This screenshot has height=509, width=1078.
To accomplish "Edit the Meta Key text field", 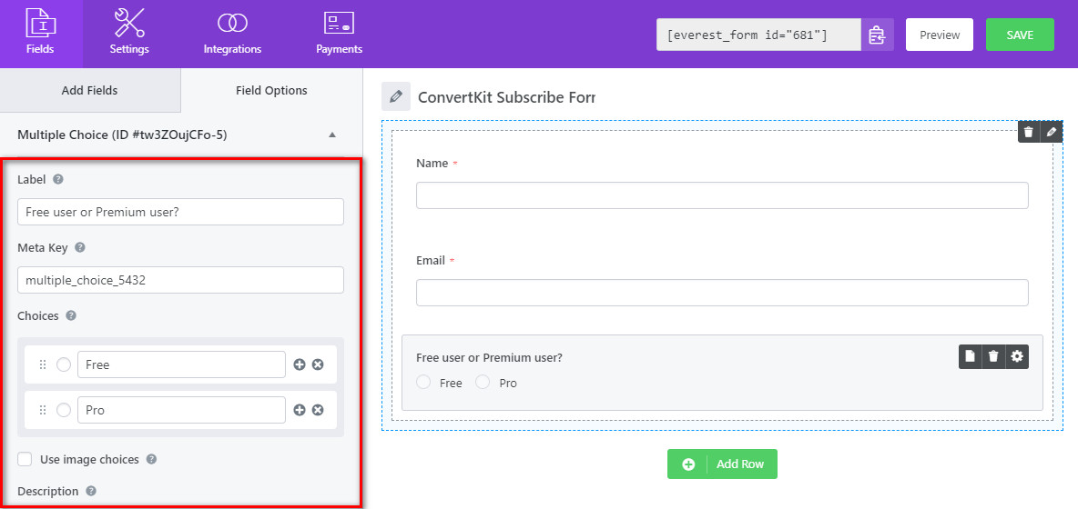I will click(180, 280).
